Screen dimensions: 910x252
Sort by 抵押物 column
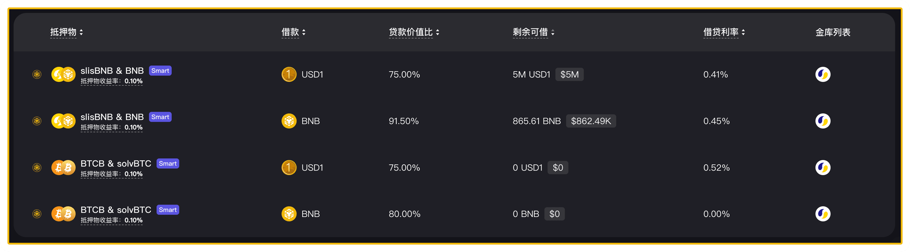click(x=66, y=32)
